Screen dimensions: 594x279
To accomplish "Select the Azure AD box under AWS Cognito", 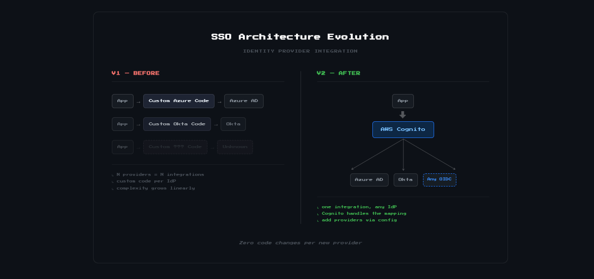I will (x=369, y=180).
